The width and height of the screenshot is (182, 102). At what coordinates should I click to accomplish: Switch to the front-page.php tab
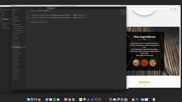click(x=50, y=8)
